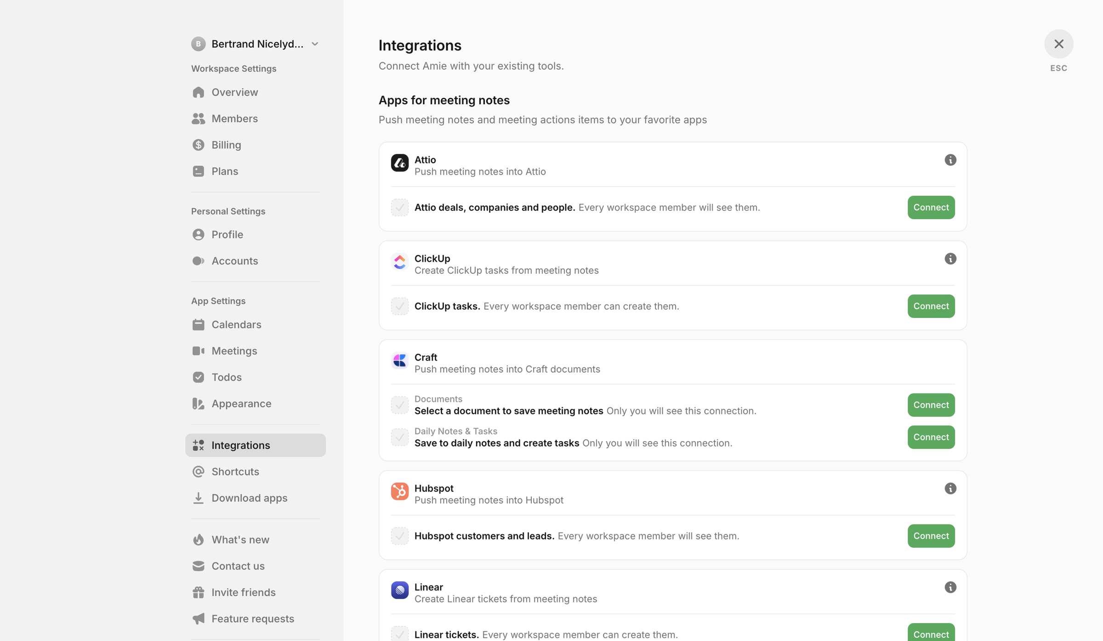The height and width of the screenshot is (641, 1103).
Task: Click the Invite friends label
Action: [243, 592]
